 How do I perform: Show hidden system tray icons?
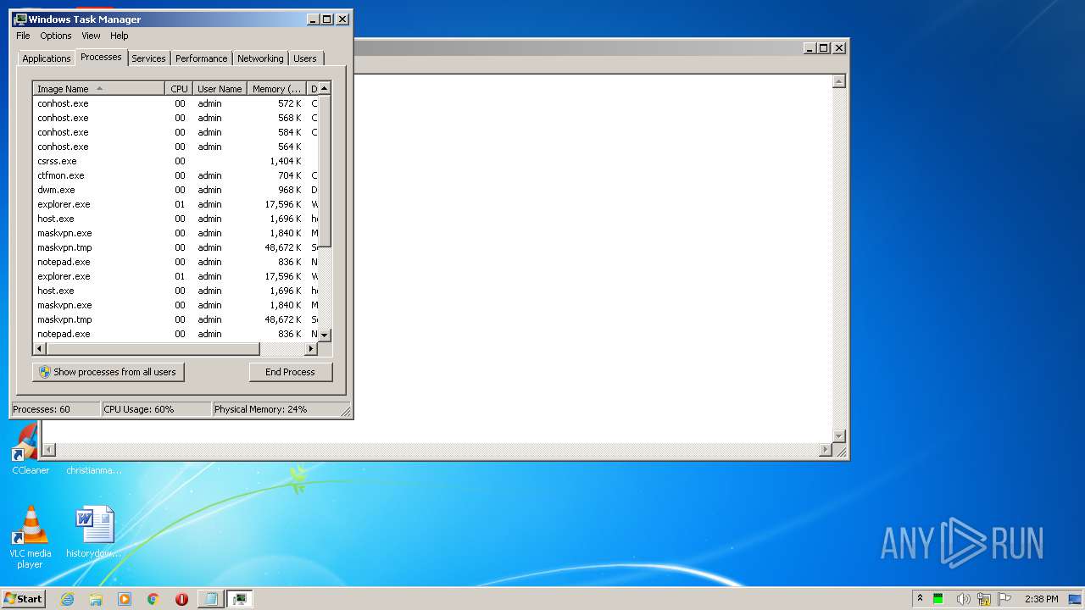(920, 599)
